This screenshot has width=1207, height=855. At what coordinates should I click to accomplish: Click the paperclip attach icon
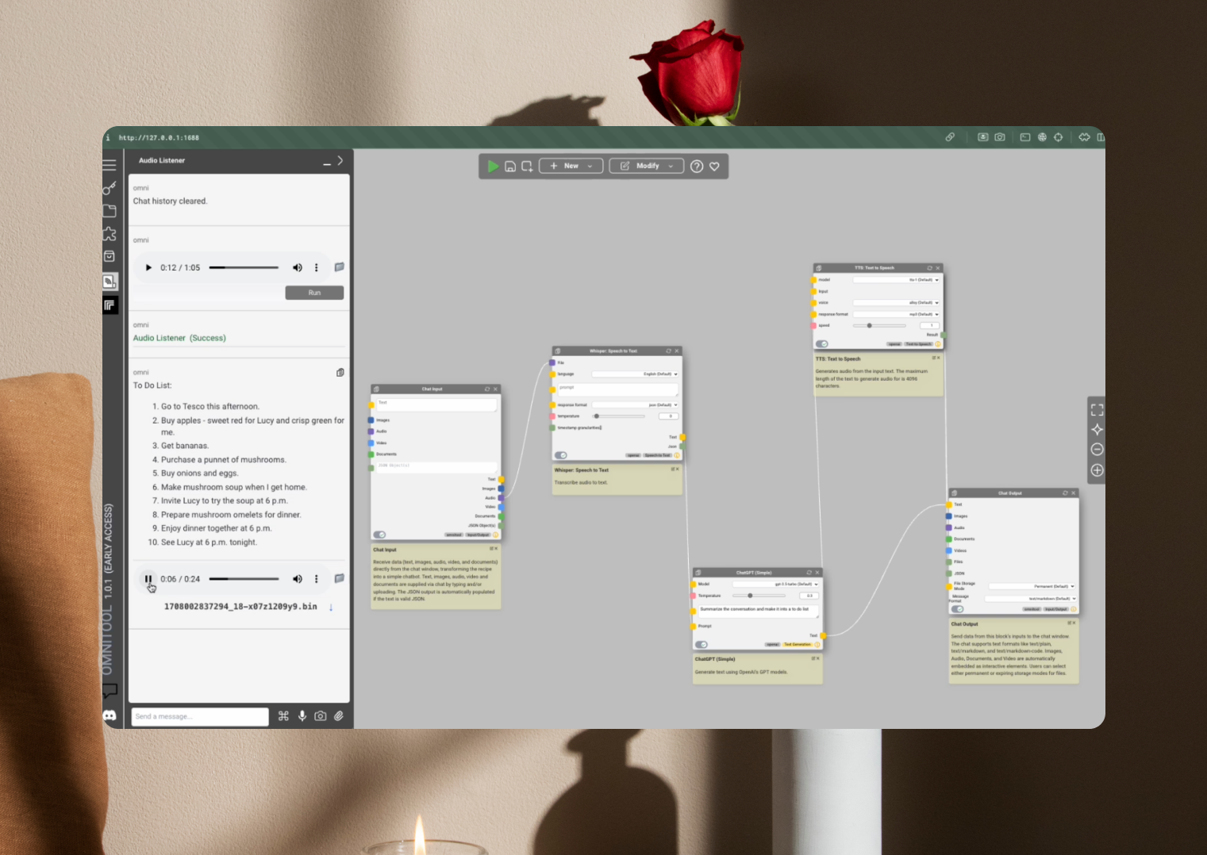[339, 716]
